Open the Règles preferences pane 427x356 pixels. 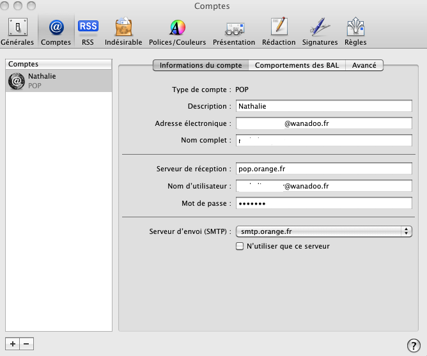coord(355,31)
